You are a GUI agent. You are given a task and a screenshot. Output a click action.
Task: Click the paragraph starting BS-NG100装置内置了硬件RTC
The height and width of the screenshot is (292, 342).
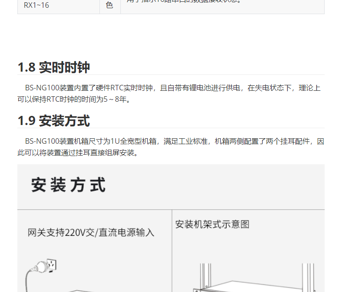click(x=169, y=94)
